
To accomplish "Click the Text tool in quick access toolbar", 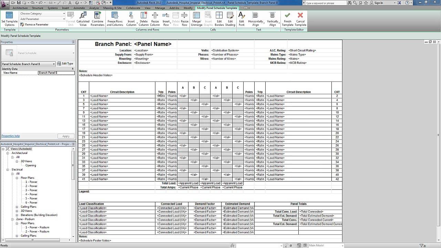I will click(x=70, y=3).
